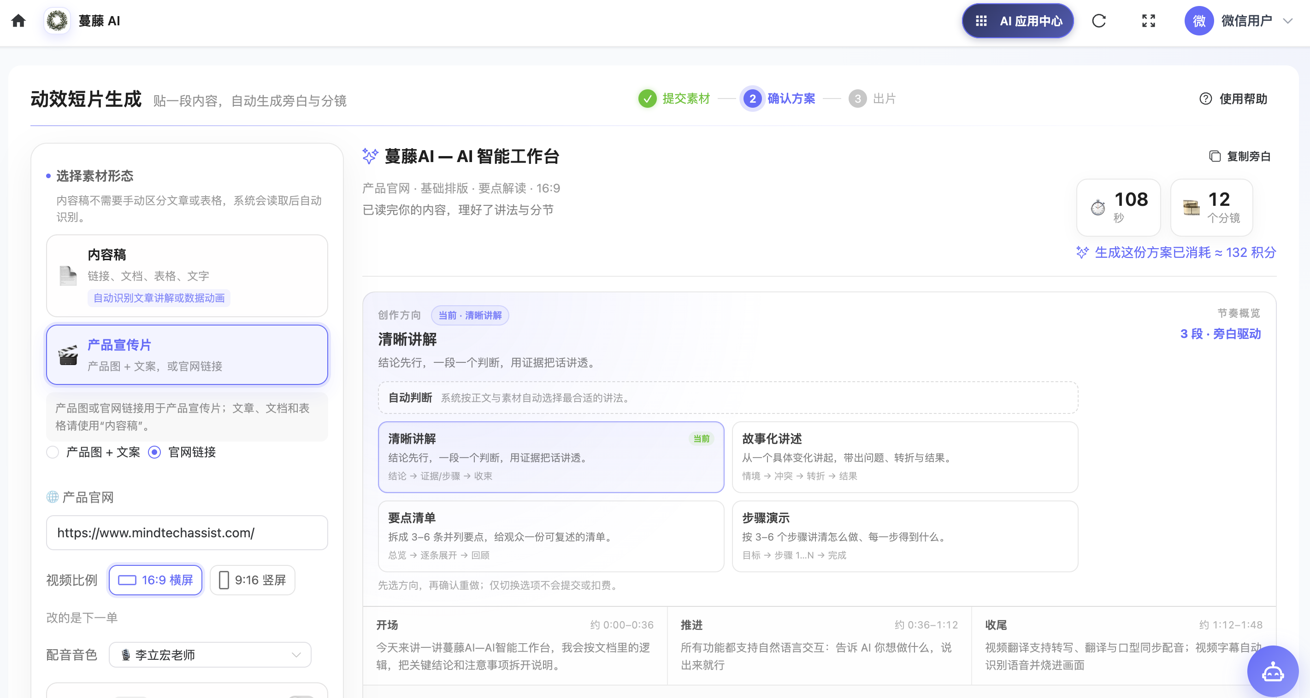
Task: Select the 官网链接 radio button
Action: pos(154,452)
